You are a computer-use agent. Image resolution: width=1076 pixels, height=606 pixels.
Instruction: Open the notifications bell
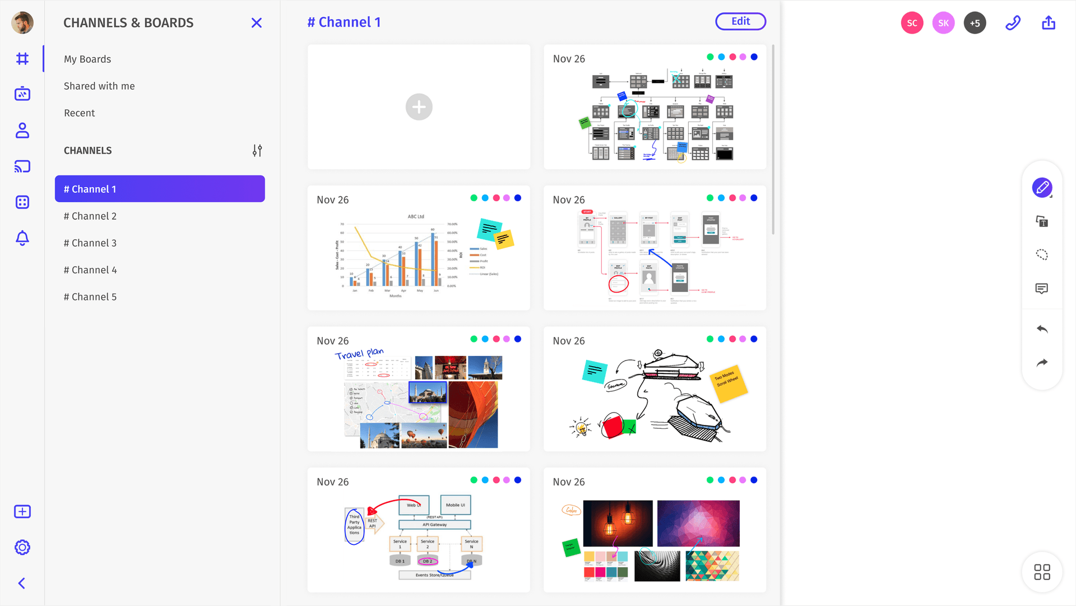22,238
